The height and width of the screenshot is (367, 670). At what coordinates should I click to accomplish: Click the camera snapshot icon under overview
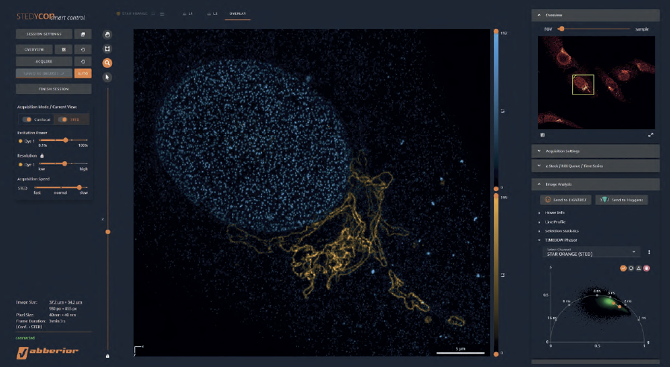(x=542, y=135)
